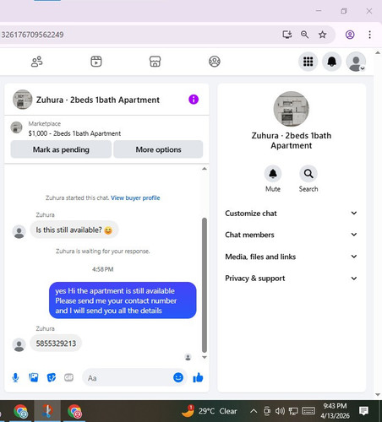The image size is (382, 422).
Task: Open View buyer profile link
Action: pyautogui.click(x=135, y=197)
